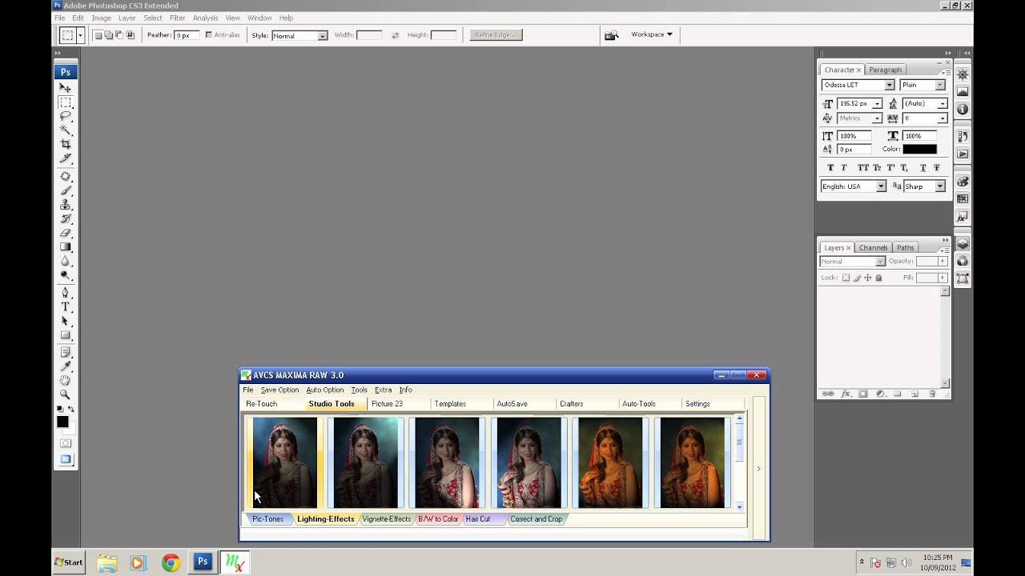Select the Eraser tool
Screen dimensions: 1025x576
click(x=66, y=233)
